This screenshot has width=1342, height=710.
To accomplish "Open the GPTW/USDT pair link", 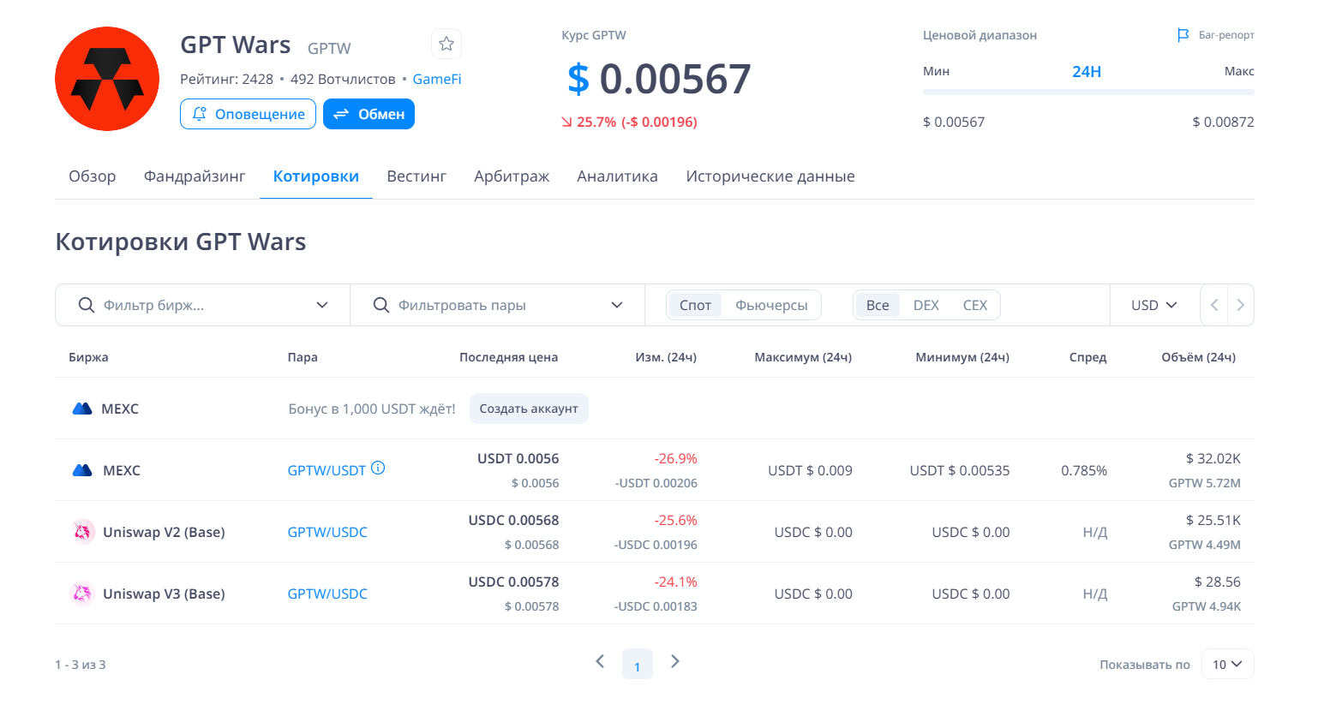I will click(327, 470).
